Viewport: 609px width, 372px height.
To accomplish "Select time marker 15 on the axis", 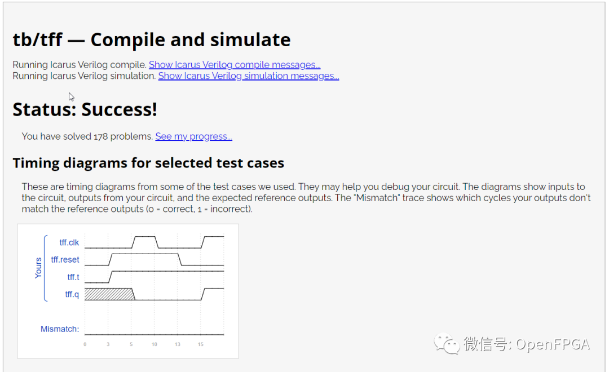I will [x=201, y=344].
